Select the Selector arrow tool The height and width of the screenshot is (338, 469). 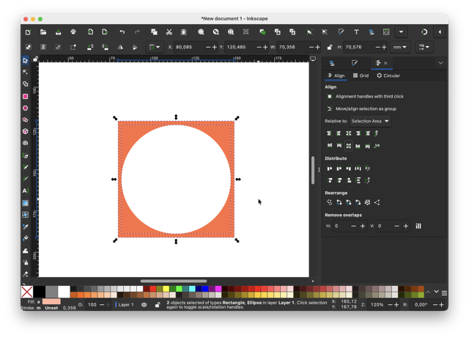[x=26, y=60]
